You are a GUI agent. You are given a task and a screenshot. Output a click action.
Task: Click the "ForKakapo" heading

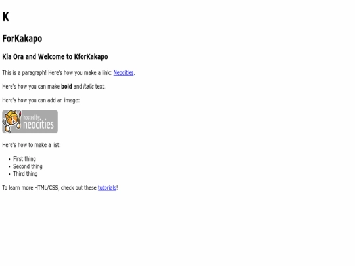(22, 39)
